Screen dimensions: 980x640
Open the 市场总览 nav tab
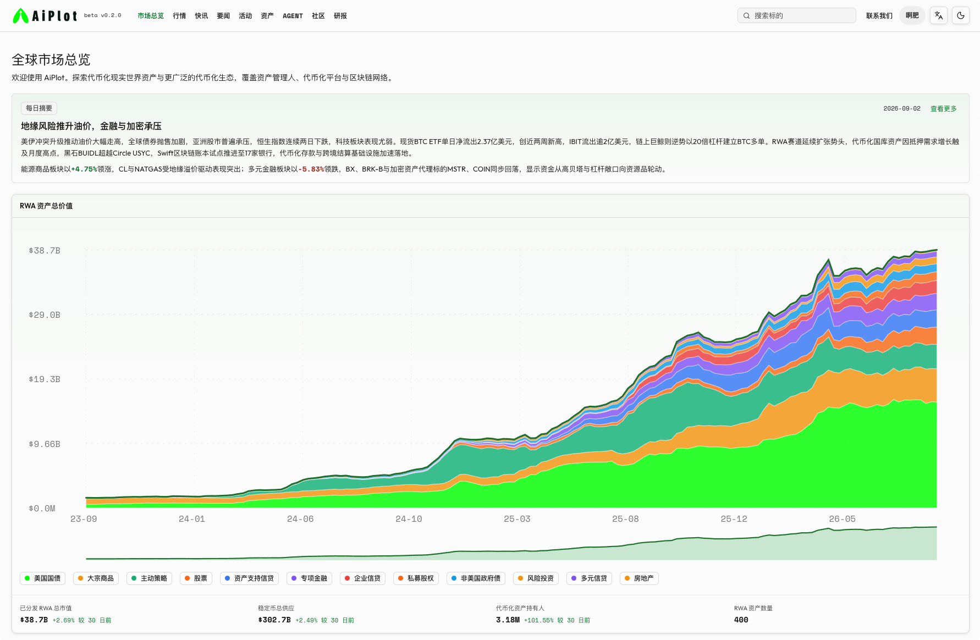click(x=151, y=16)
